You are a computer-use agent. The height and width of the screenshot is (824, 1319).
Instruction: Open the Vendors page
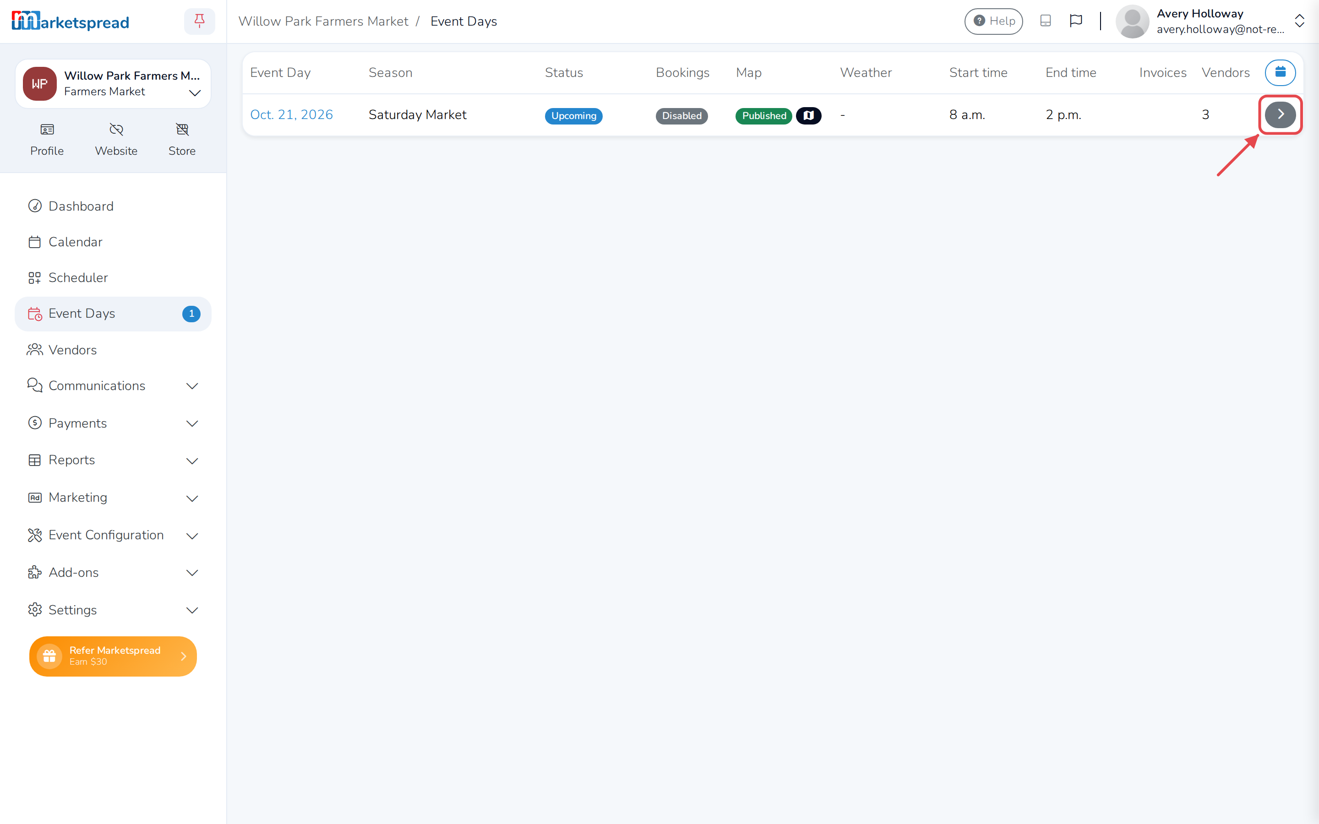click(x=113, y=350)
